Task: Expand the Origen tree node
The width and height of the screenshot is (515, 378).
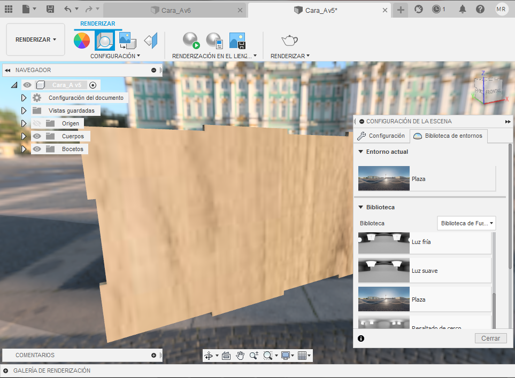Action: click(x=24, y=123)
